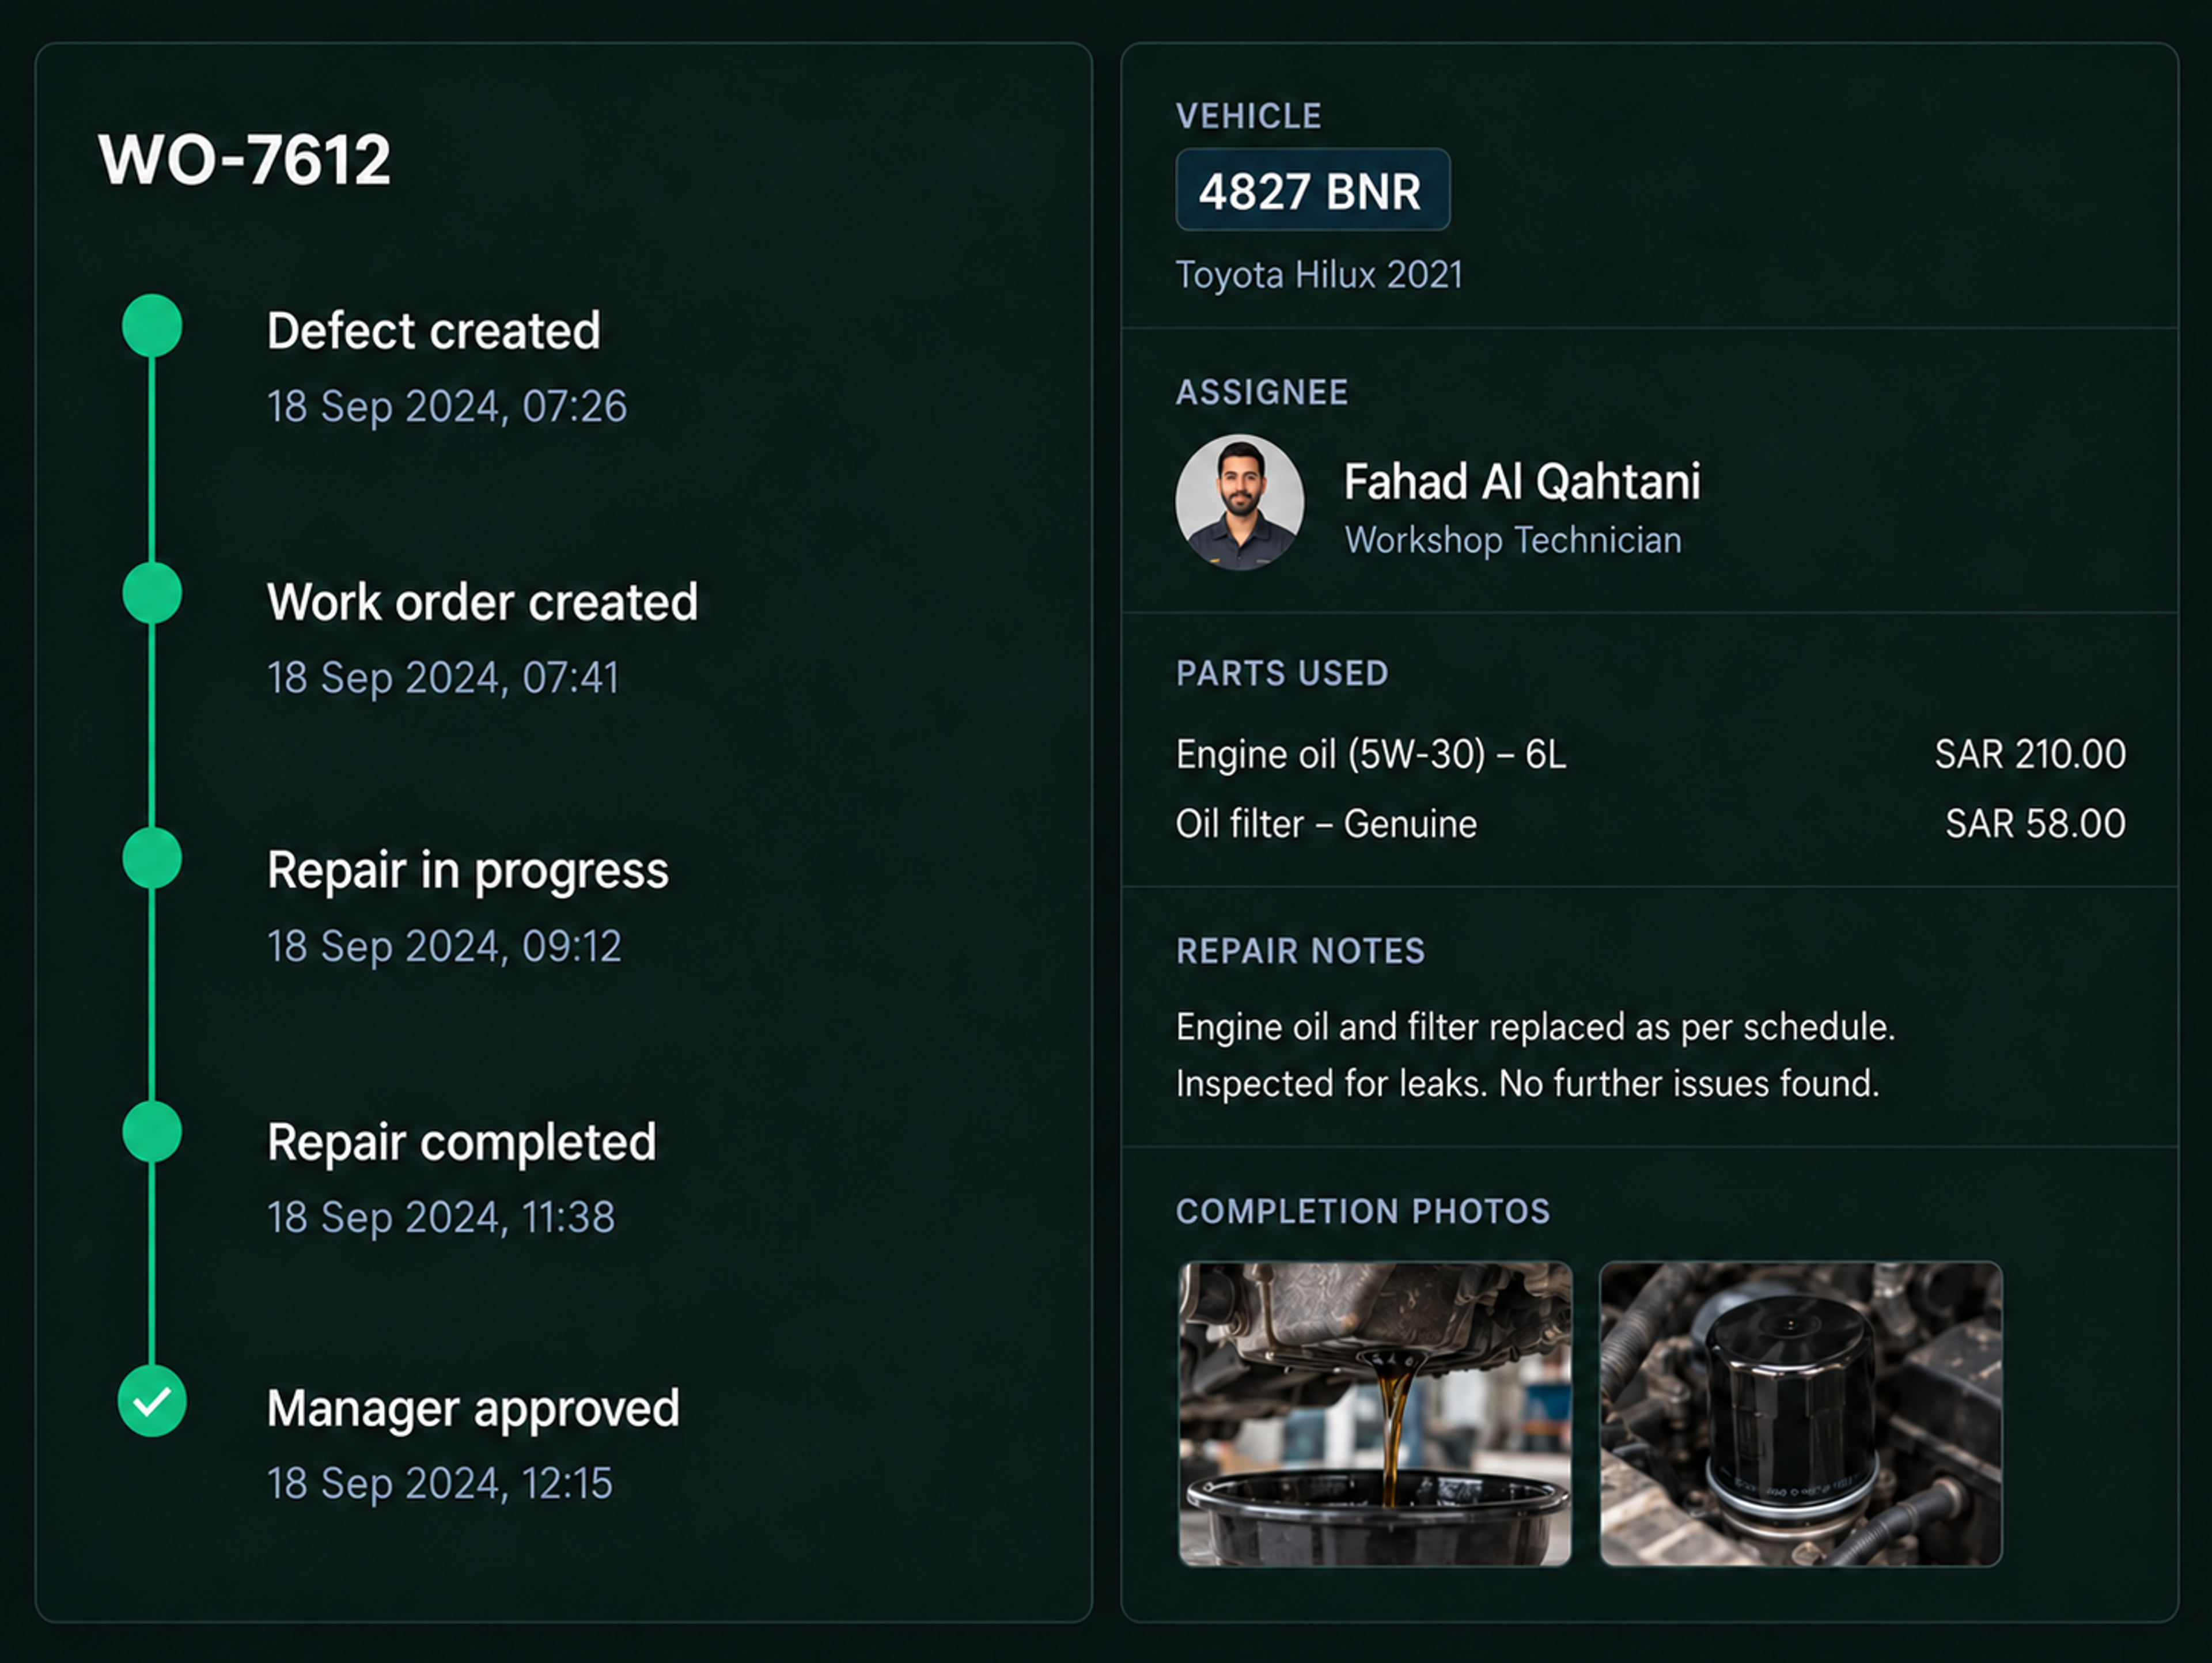Open the oil filter completion photo

click(x=1801, y=1414)
